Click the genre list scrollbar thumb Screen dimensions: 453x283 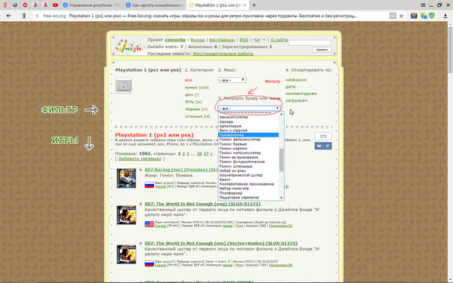pos(281,160)
